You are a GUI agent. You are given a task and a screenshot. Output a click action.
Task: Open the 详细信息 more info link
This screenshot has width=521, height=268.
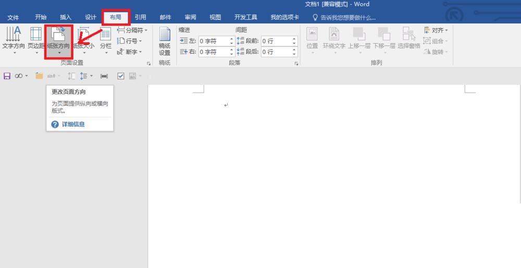73,124
